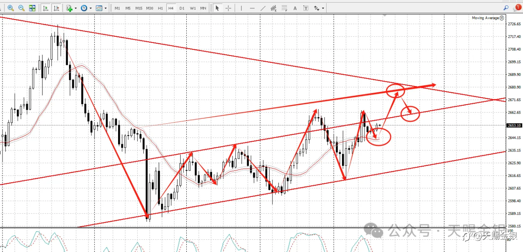Click the Zoom Out magnifier icon
523x252 pixels.
(21, 8)
